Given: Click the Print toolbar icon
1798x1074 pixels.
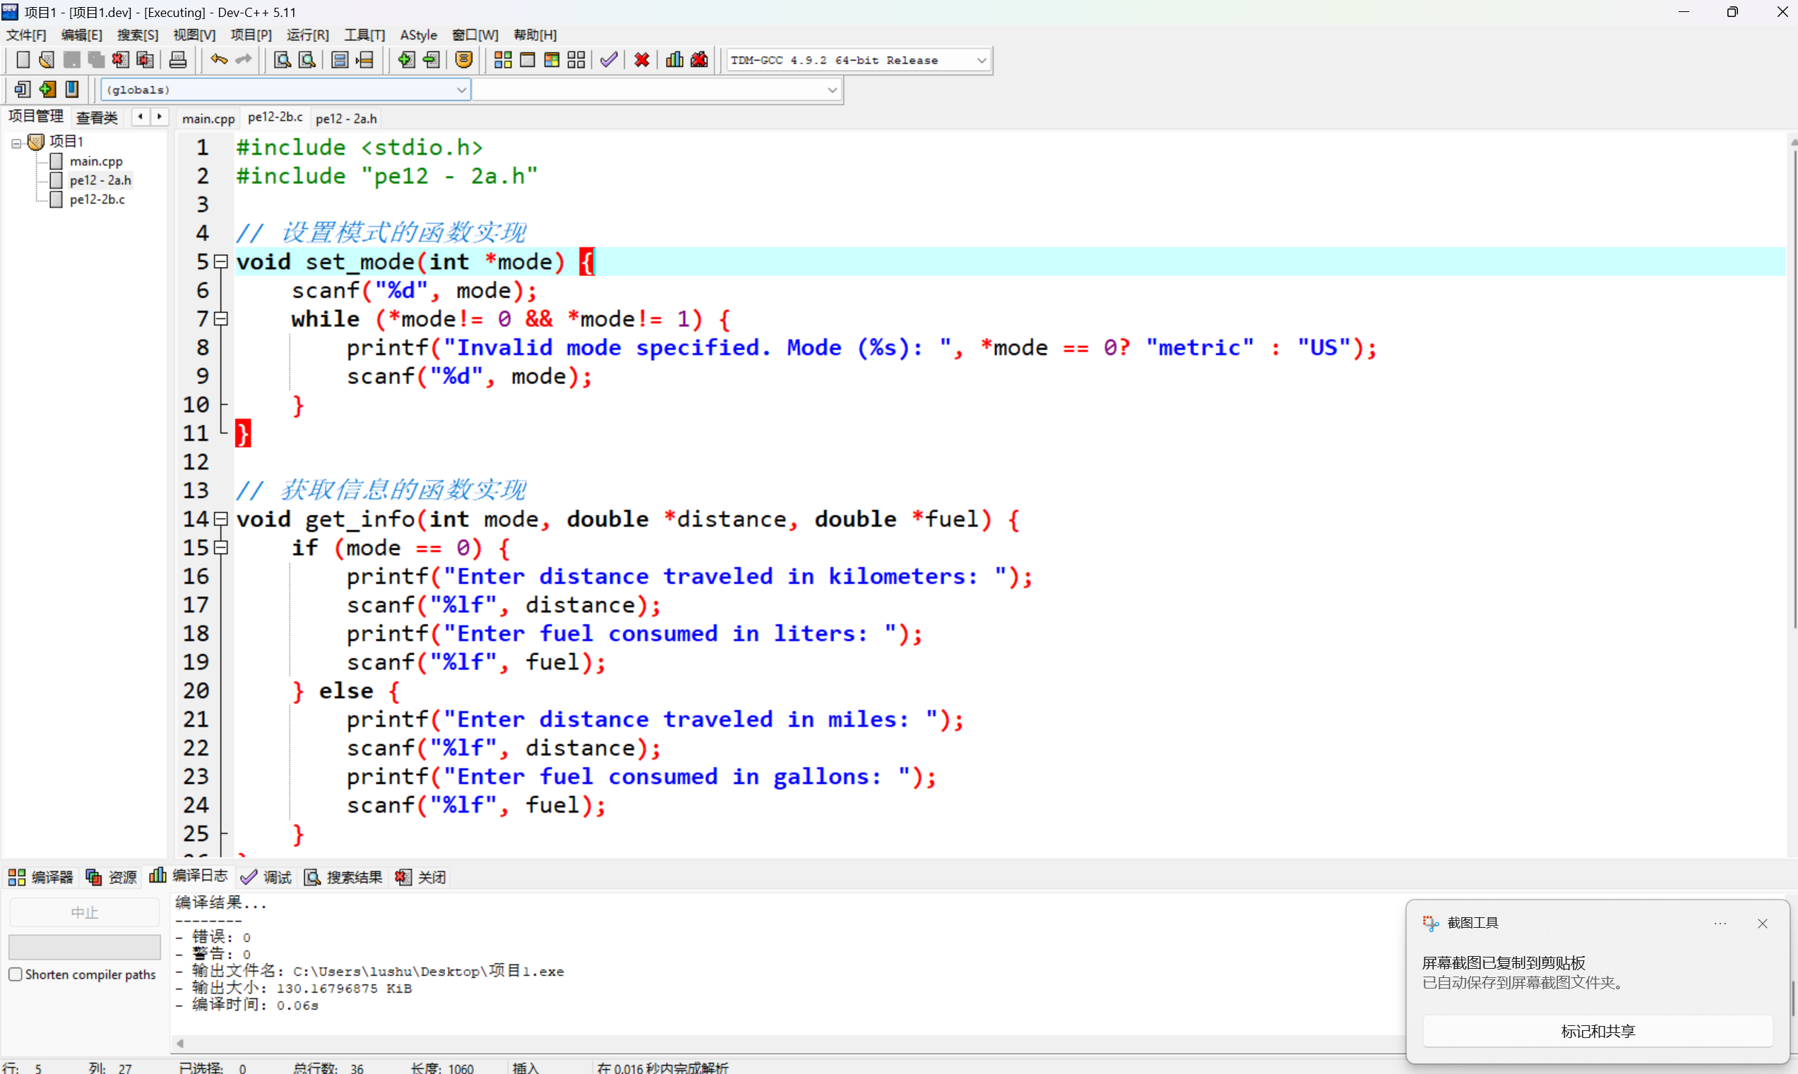Looking at the screenshot, I should [177, 60].
